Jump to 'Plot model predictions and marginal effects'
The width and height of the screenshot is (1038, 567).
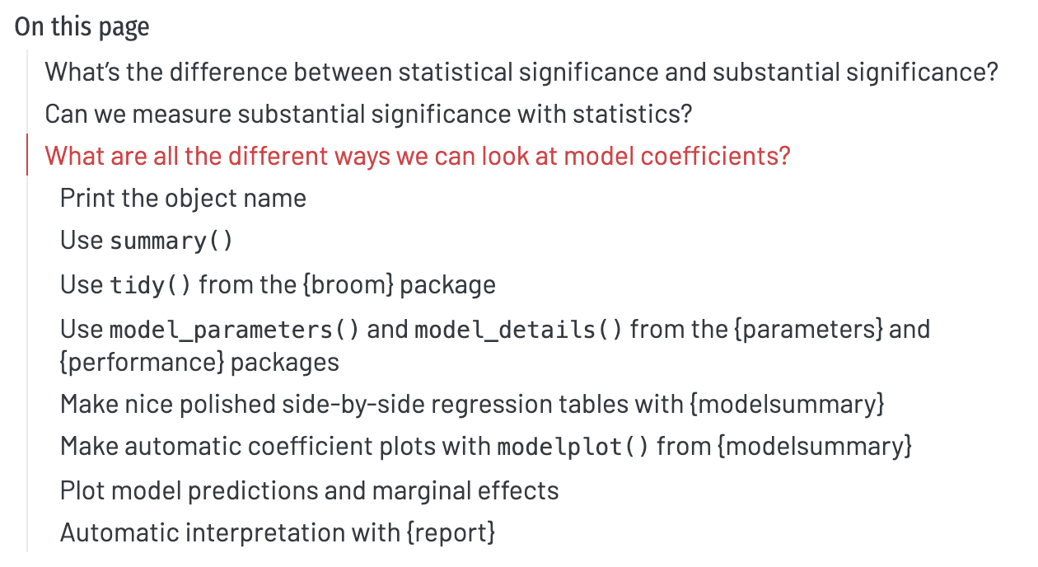point(309,490)
